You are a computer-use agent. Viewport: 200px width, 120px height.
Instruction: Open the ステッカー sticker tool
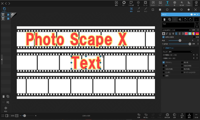coord(153,3)
